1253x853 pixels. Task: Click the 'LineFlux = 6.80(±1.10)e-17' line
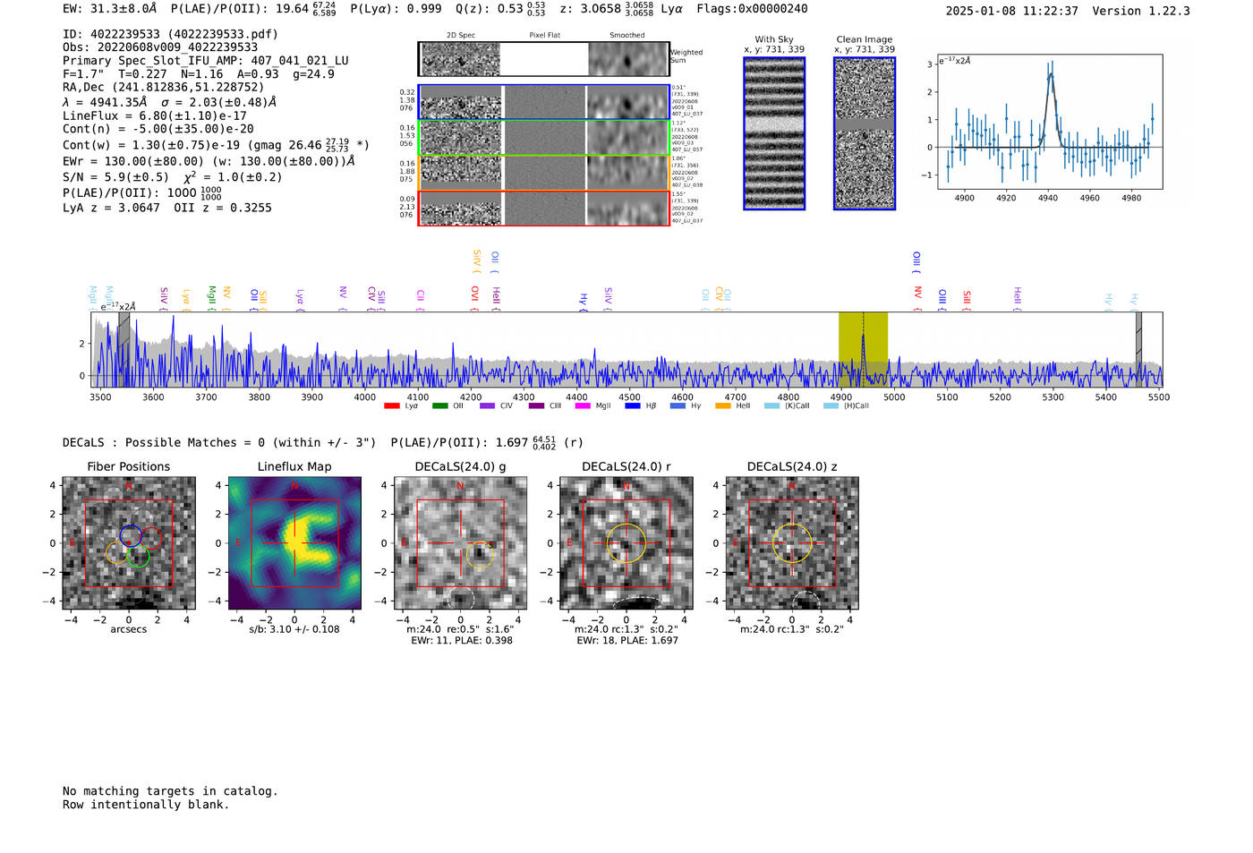tap(155, 116)
